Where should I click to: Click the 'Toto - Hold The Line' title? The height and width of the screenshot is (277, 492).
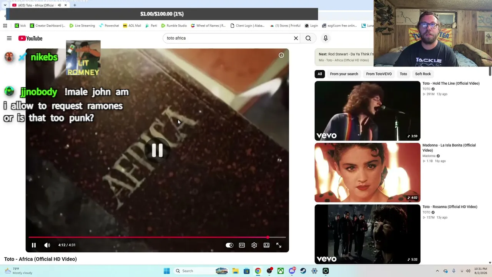coord(451,83)
